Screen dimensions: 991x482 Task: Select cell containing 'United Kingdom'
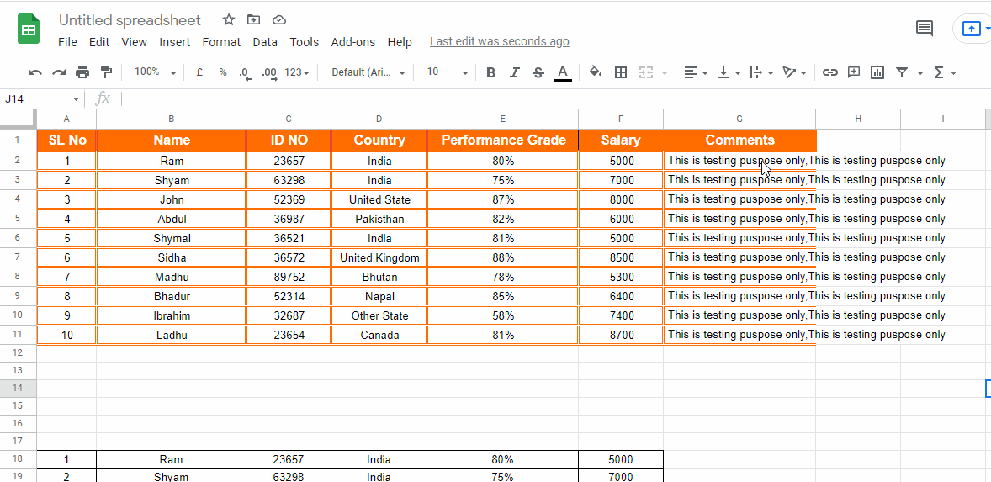(379, 257)
